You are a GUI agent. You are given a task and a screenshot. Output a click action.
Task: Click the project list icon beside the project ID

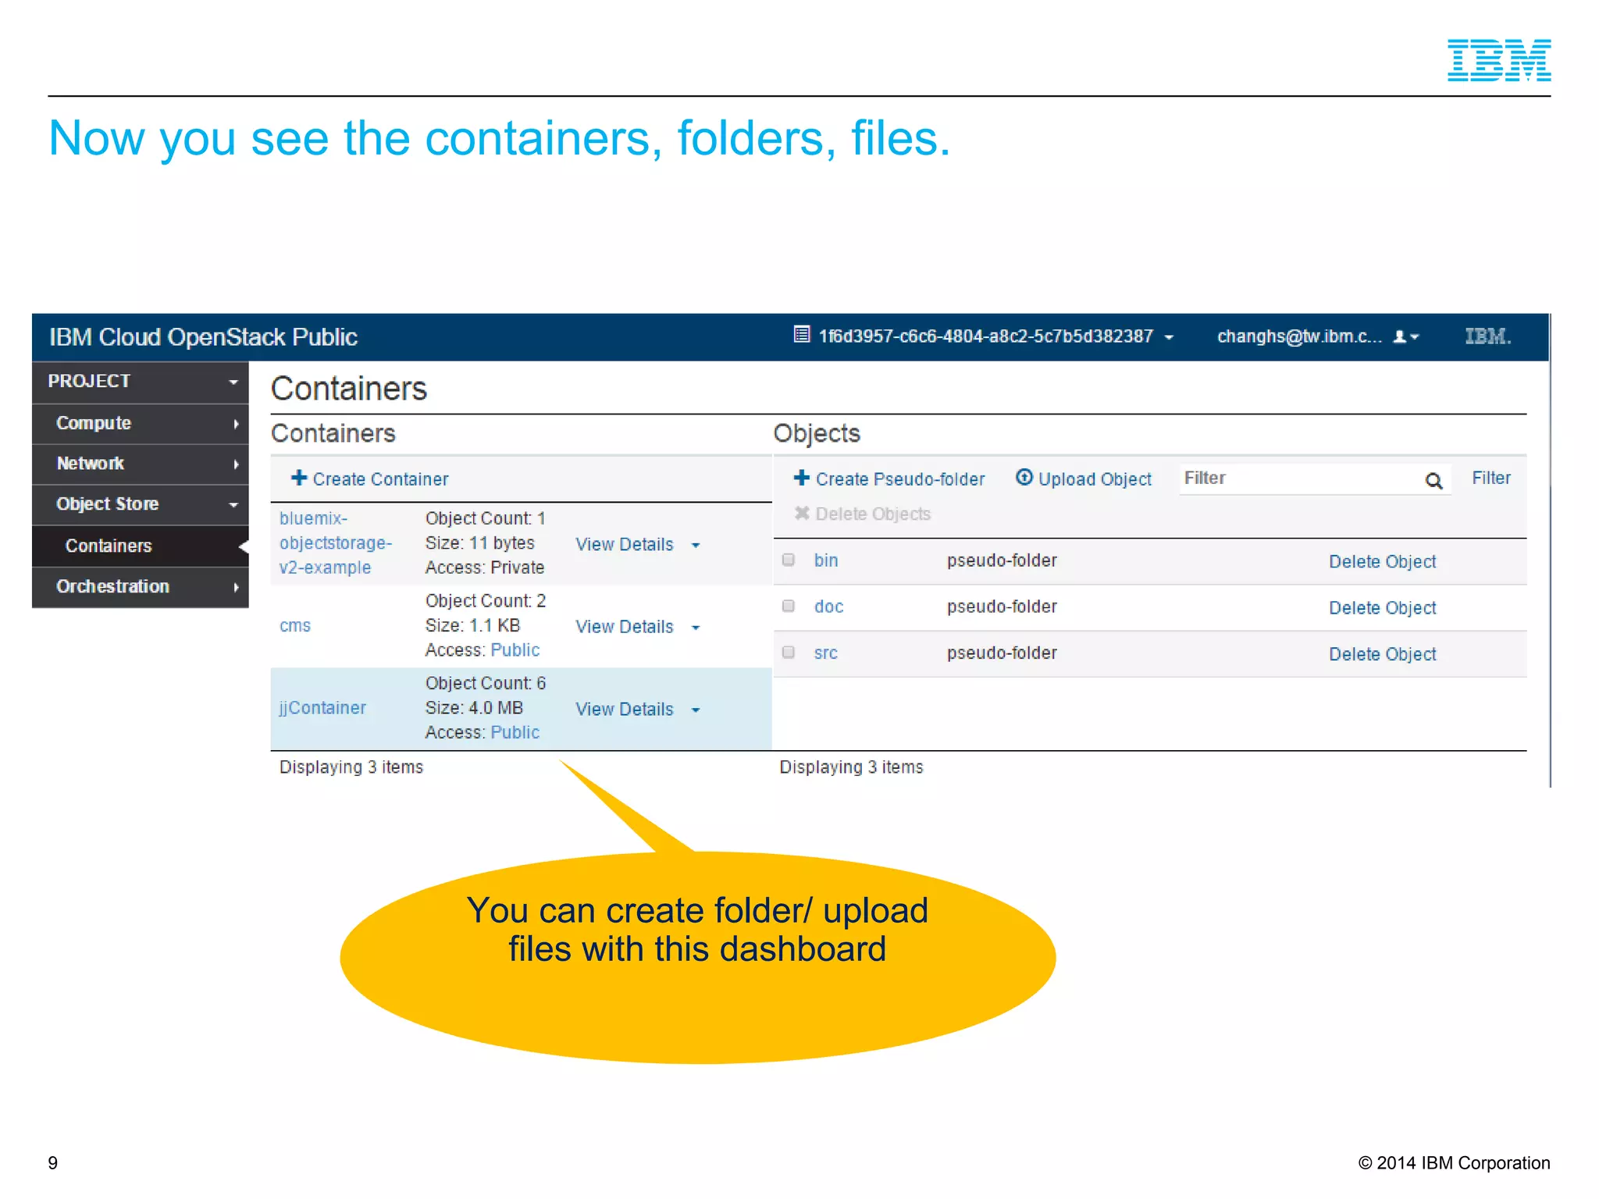[x=801, y=335]
